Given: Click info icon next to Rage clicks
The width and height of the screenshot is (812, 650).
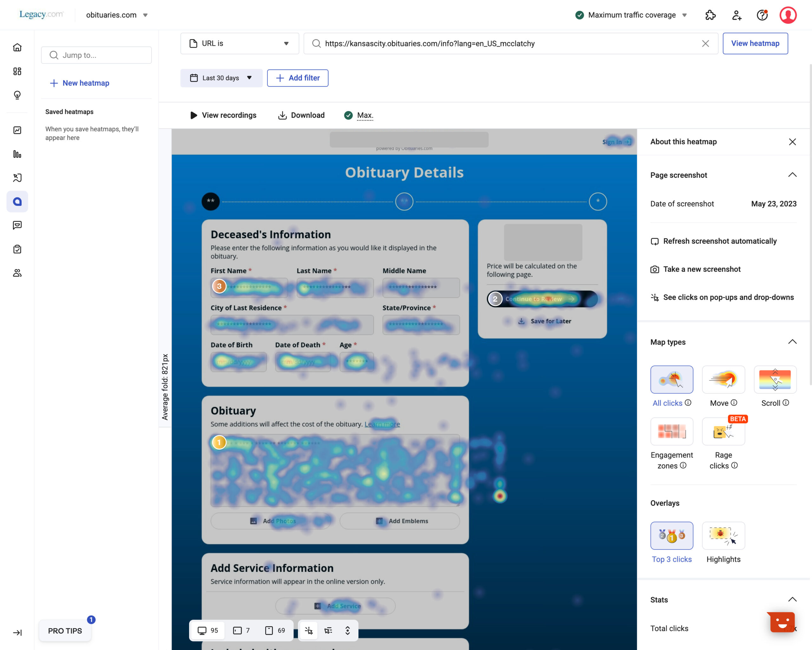Looking at the screenshot, I should point(734,465).
